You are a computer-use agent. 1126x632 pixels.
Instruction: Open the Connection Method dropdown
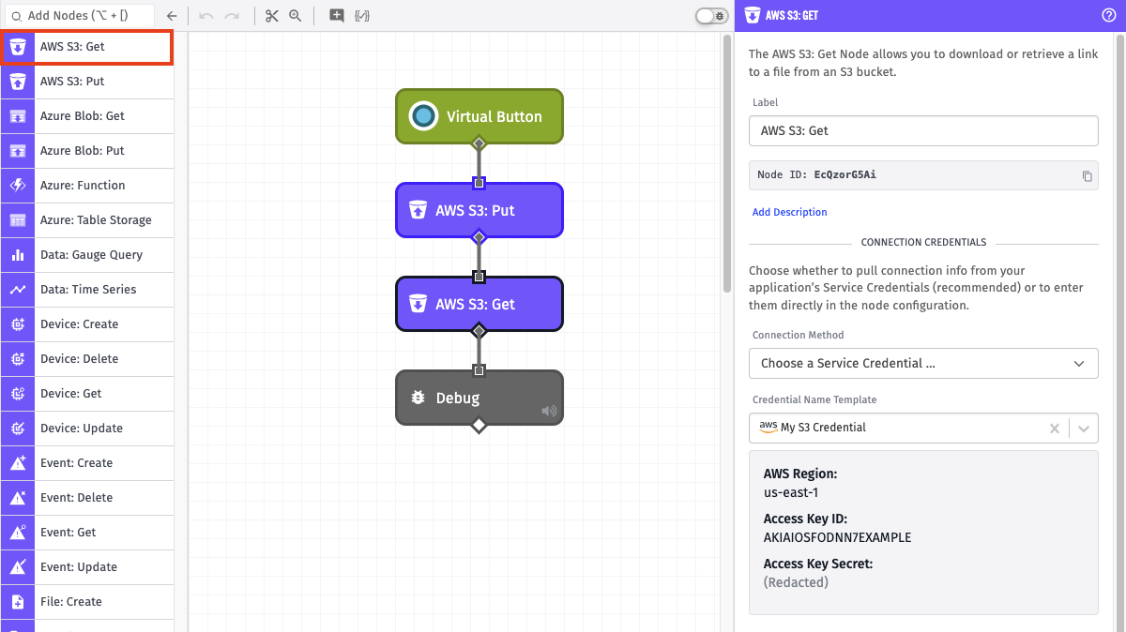pyautogui.click(x=923, y=363)
